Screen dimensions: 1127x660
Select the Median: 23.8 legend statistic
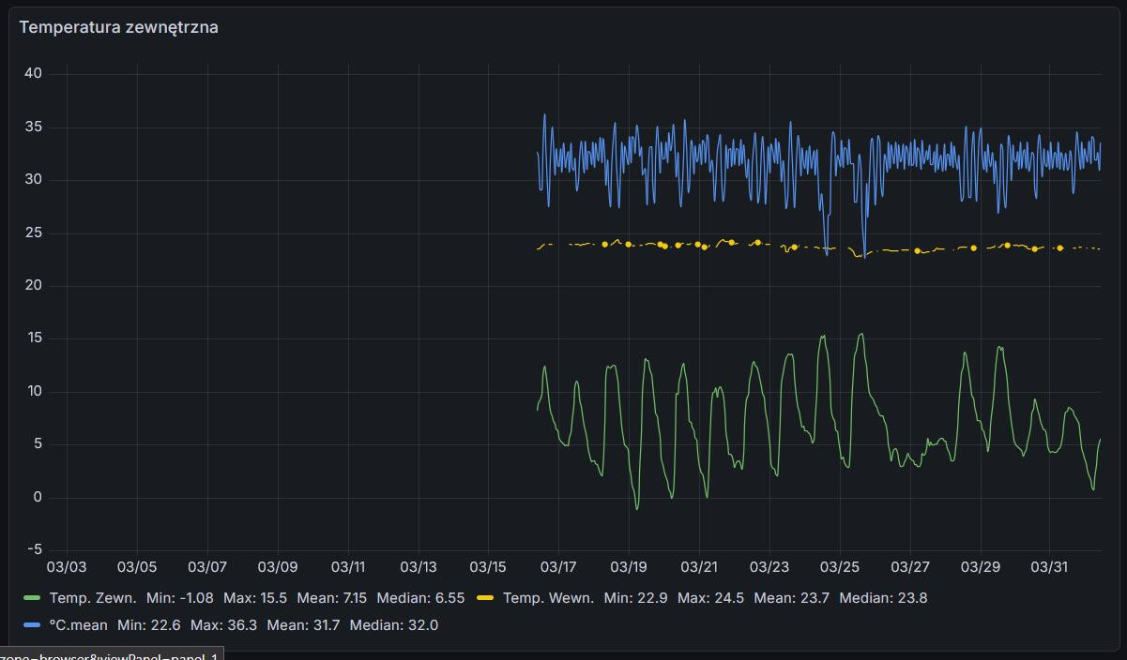click(x=883, y=597)
